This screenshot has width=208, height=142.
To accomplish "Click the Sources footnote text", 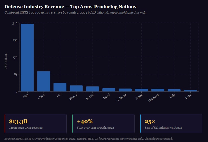I will click(x=89, y=138).
